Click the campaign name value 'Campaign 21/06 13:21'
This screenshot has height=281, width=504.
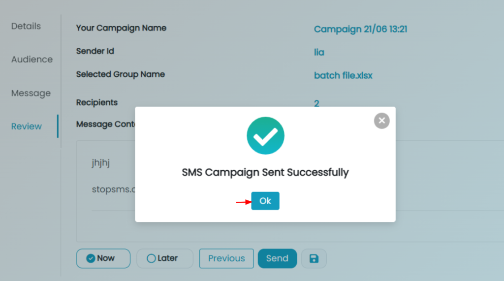(x=360, y=29)
